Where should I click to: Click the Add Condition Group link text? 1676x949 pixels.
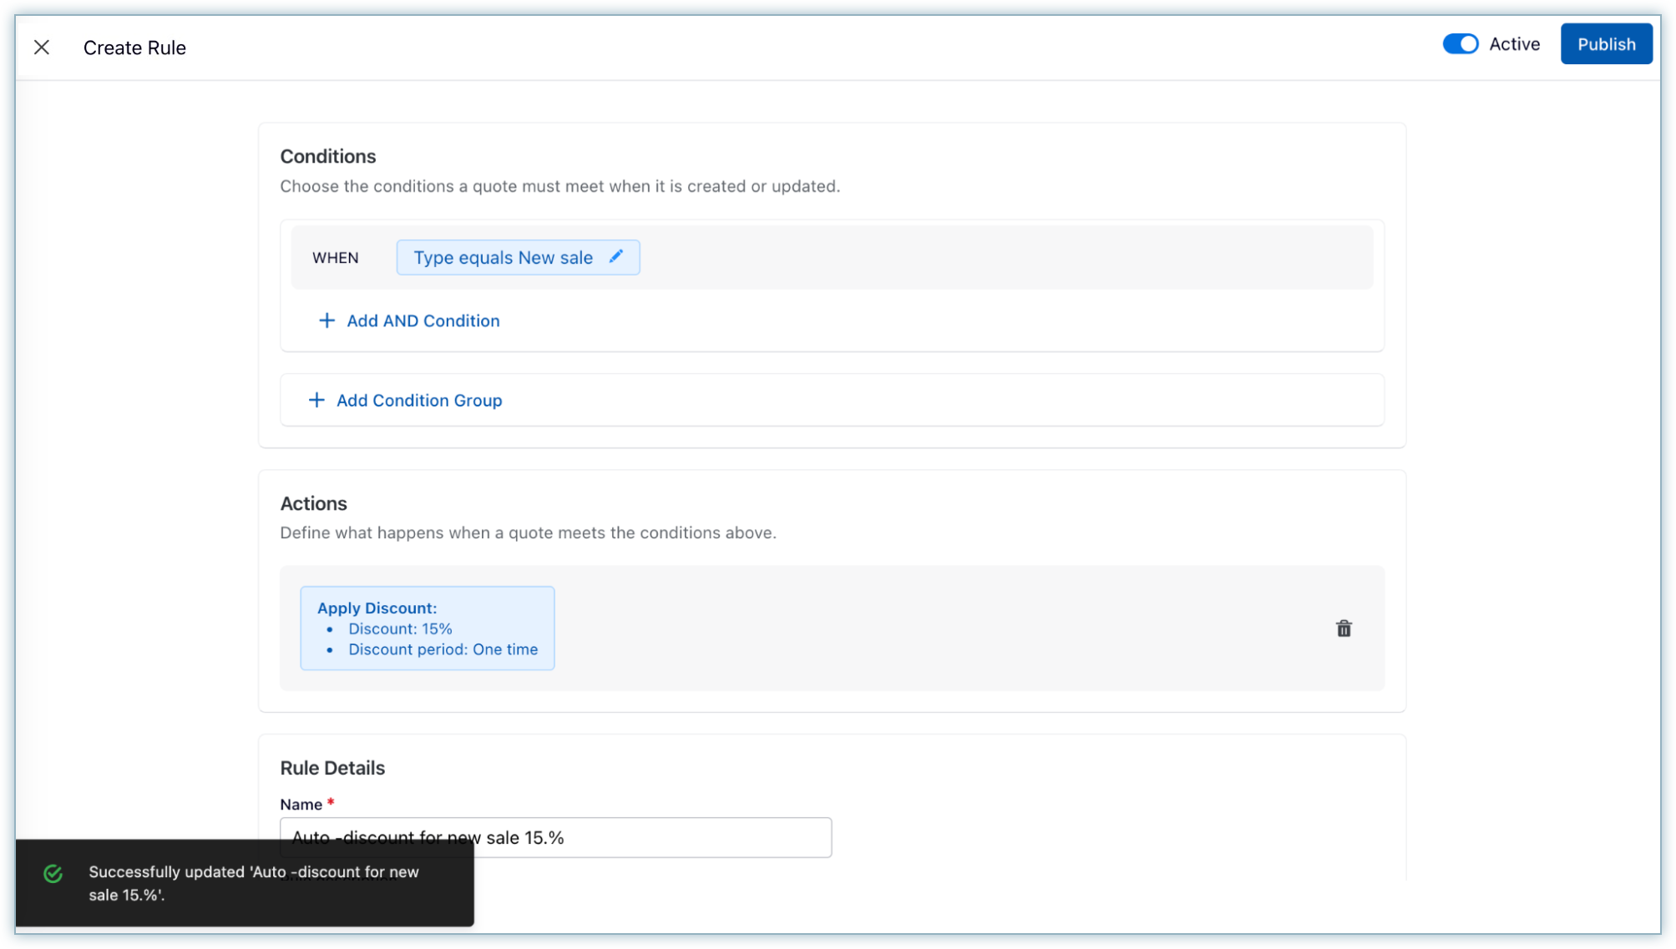click(x=418, y=401)
